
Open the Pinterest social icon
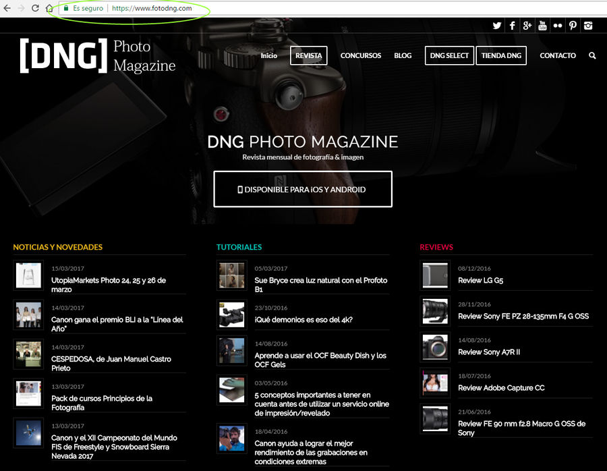[x=573, y=26]
